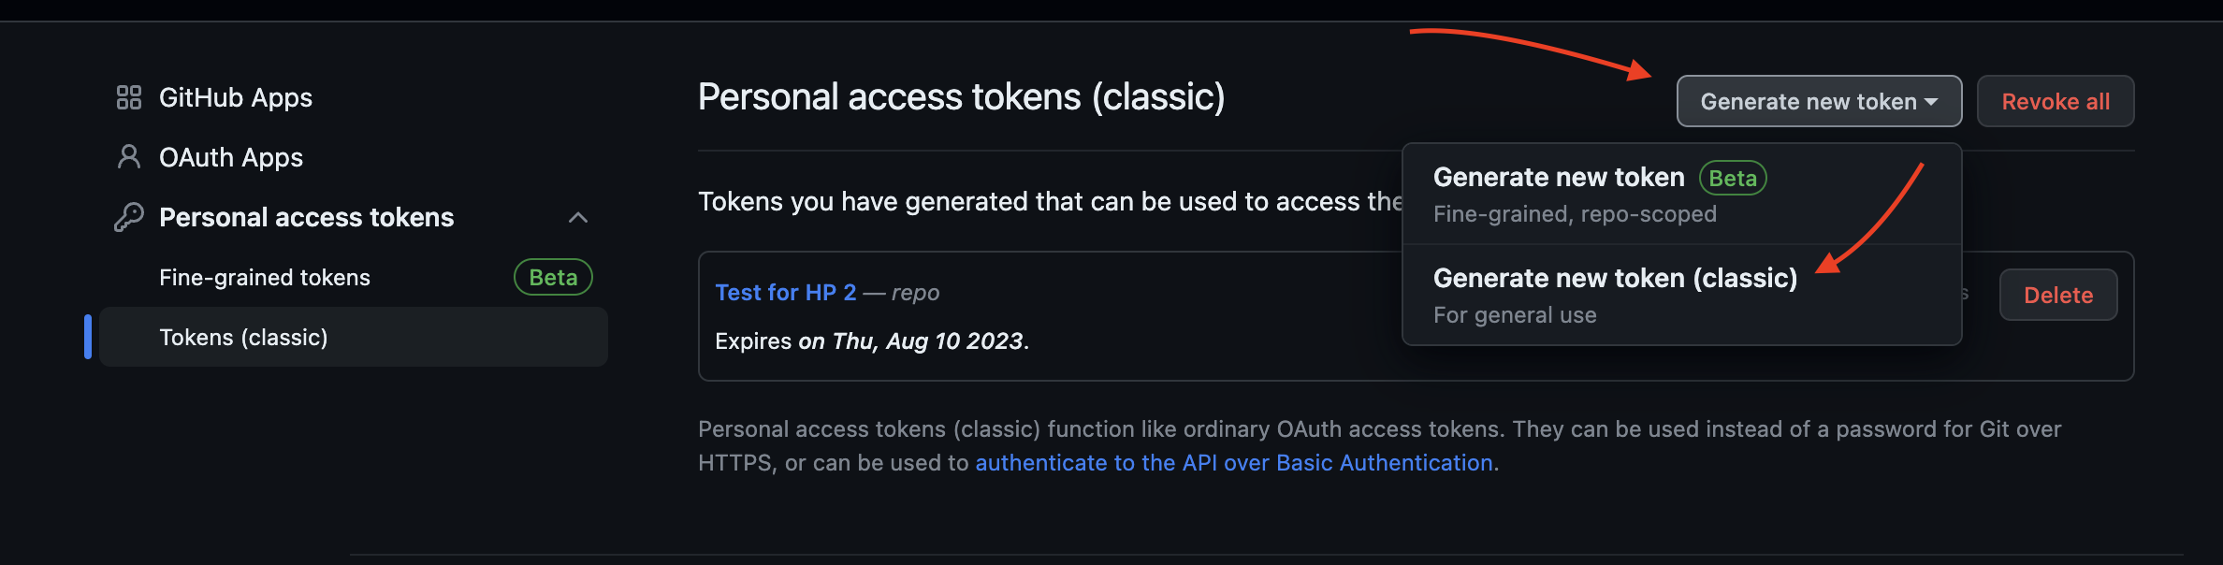Click the caret arrow on Generate new token
The height and width of the screenshot is (565, 2223).
pyautogui.click(x=1931, y=102)
